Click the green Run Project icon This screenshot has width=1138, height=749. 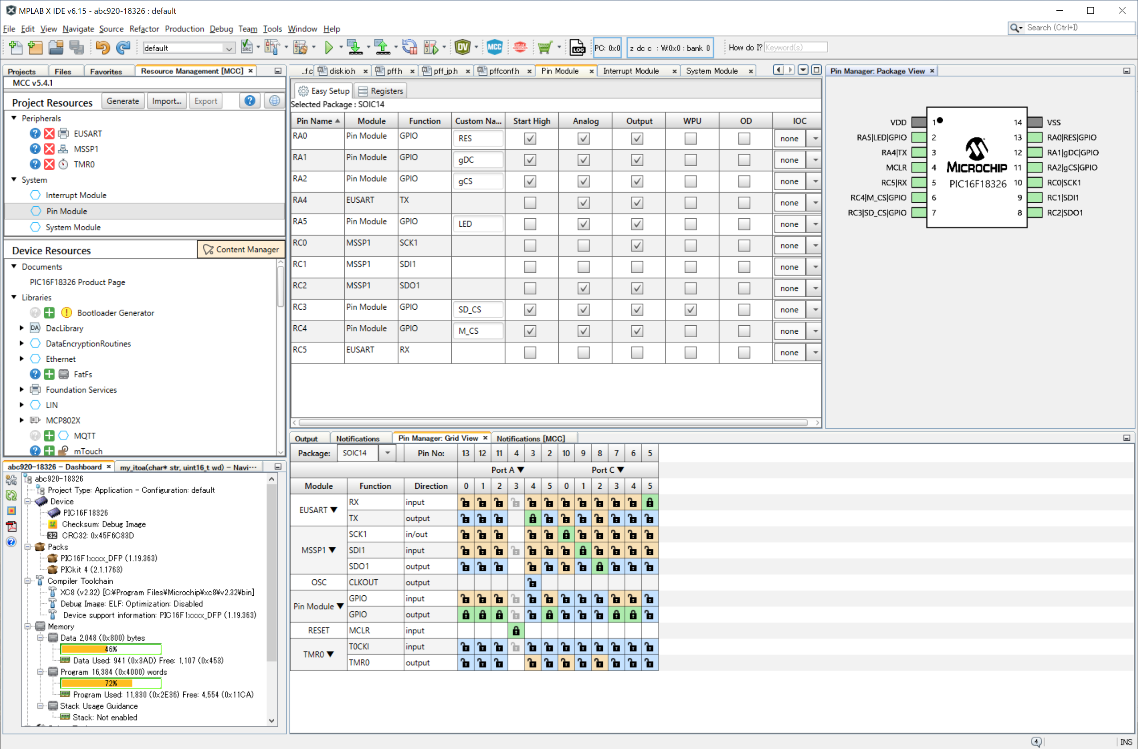coord(329,47)
